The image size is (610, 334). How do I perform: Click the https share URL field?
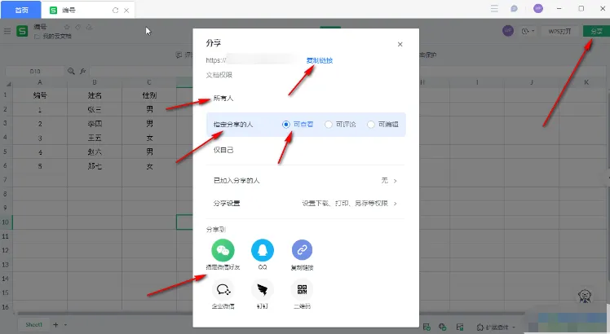pos(254,60)
